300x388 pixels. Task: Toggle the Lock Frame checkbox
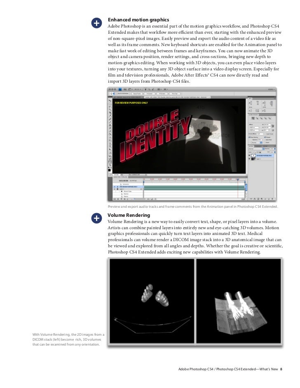tap(265, 134)
